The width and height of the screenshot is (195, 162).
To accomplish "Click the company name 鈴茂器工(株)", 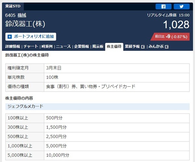I will click(25, 24).
